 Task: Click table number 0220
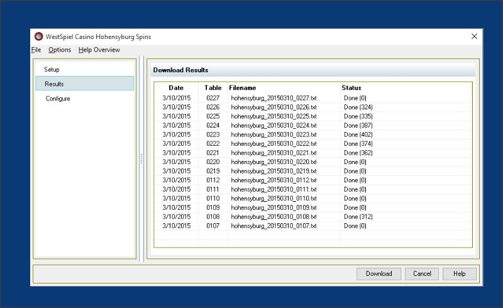213,162
